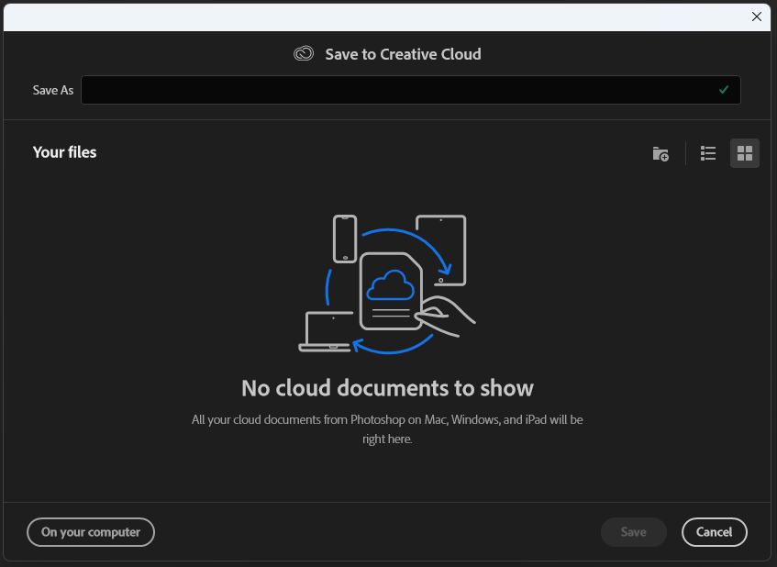This screenshot has width=777, height=567.
Task: Click the green checkmark in Save As field
Action: [x=724, y=90]
